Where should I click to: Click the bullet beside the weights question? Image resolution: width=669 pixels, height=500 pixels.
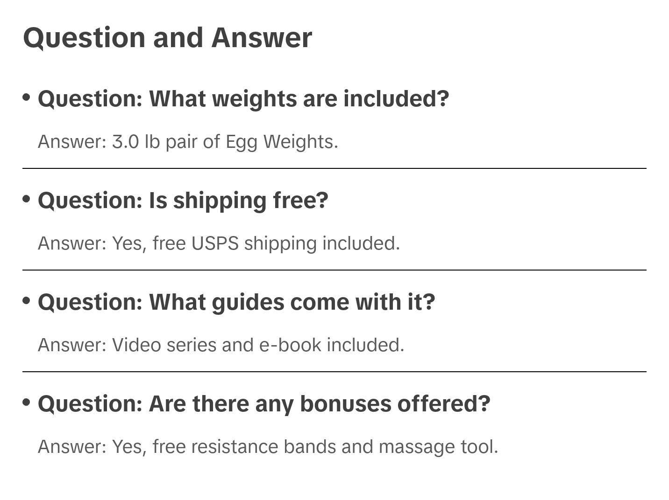(x=27, y=97)
